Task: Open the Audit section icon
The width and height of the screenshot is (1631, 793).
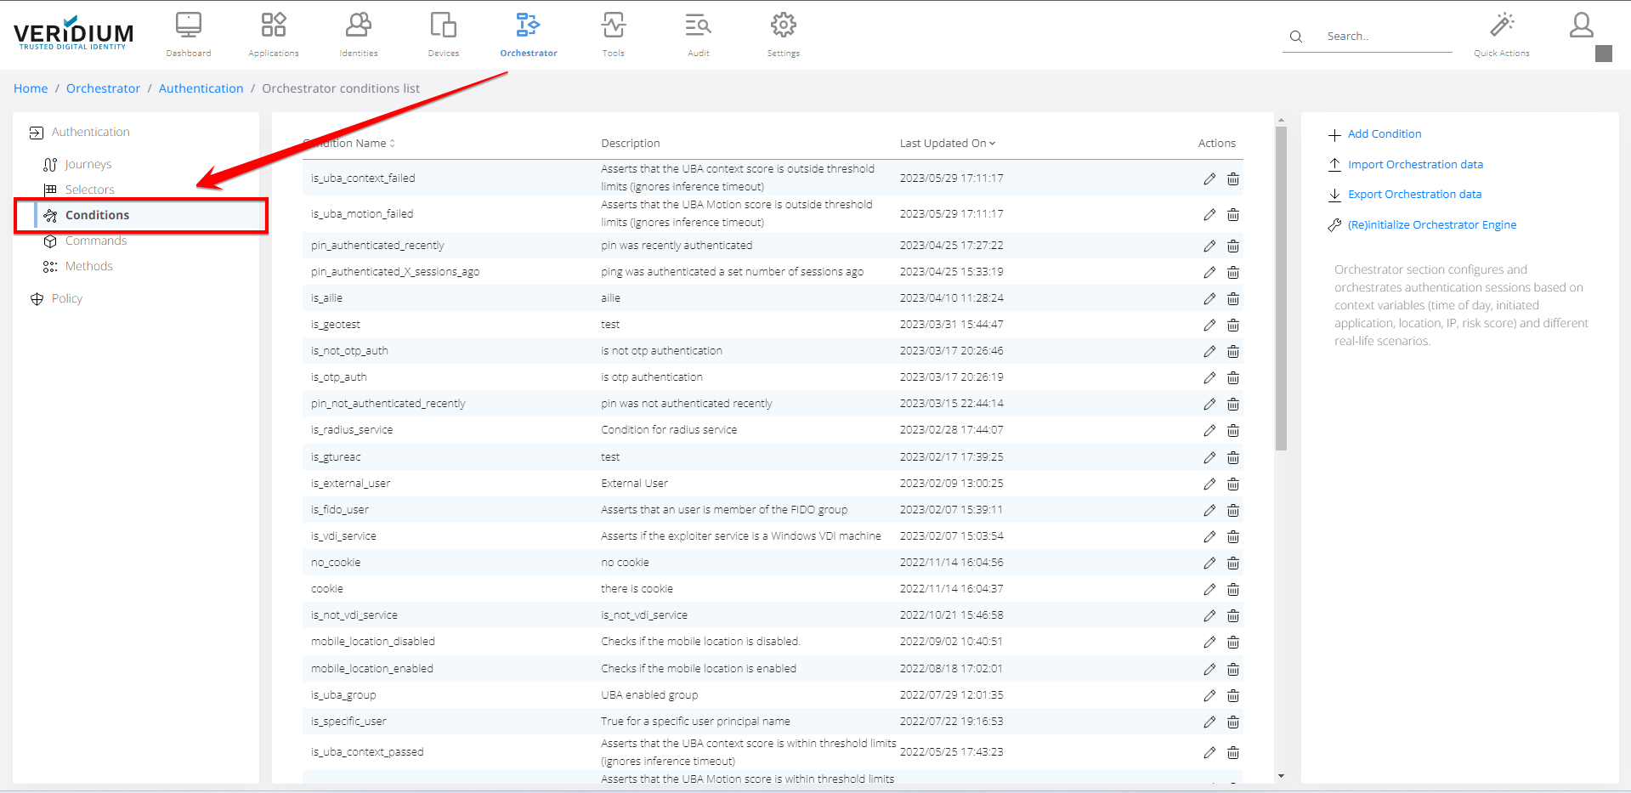Action: (698, 26)
